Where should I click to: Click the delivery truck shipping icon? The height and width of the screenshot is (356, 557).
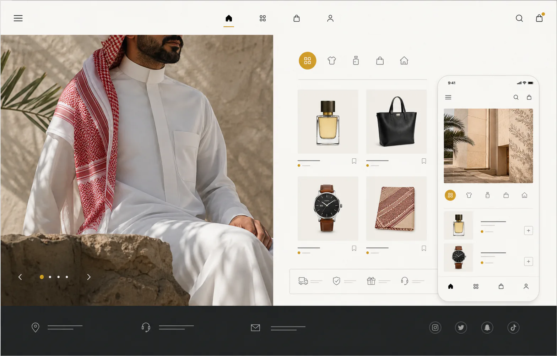tap(303, 281)
